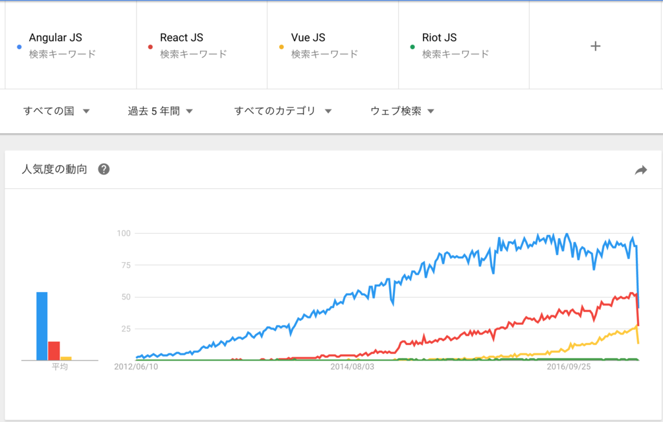
Task: Click the yellow dot beside Vue JS
Action: click(x=281, y=47)
